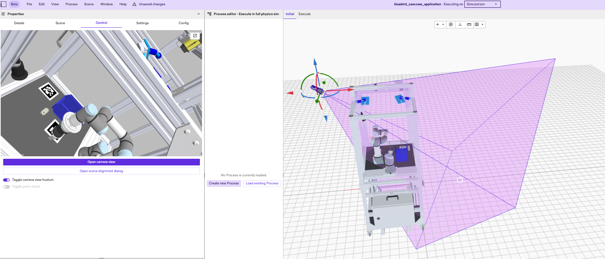The height and width of the screenshot is (259, 605).
Task: Click Load existing Process button
Action: point(262,183)
